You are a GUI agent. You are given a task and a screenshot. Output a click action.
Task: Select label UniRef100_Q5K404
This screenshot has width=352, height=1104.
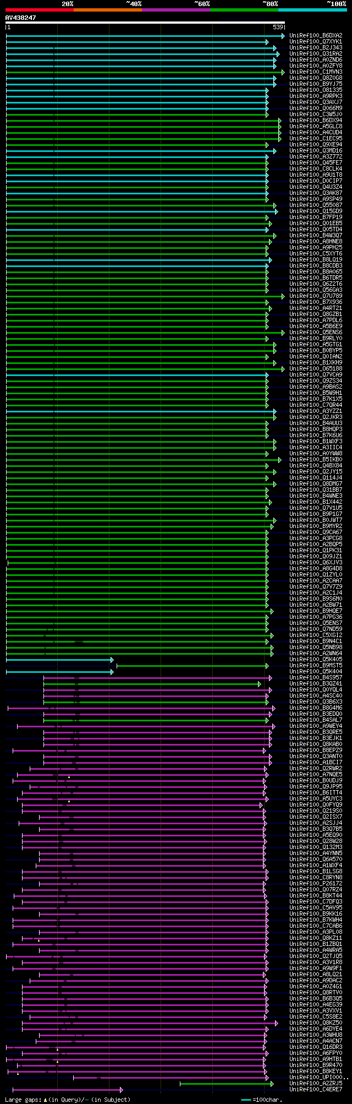[x=316, y=672]
